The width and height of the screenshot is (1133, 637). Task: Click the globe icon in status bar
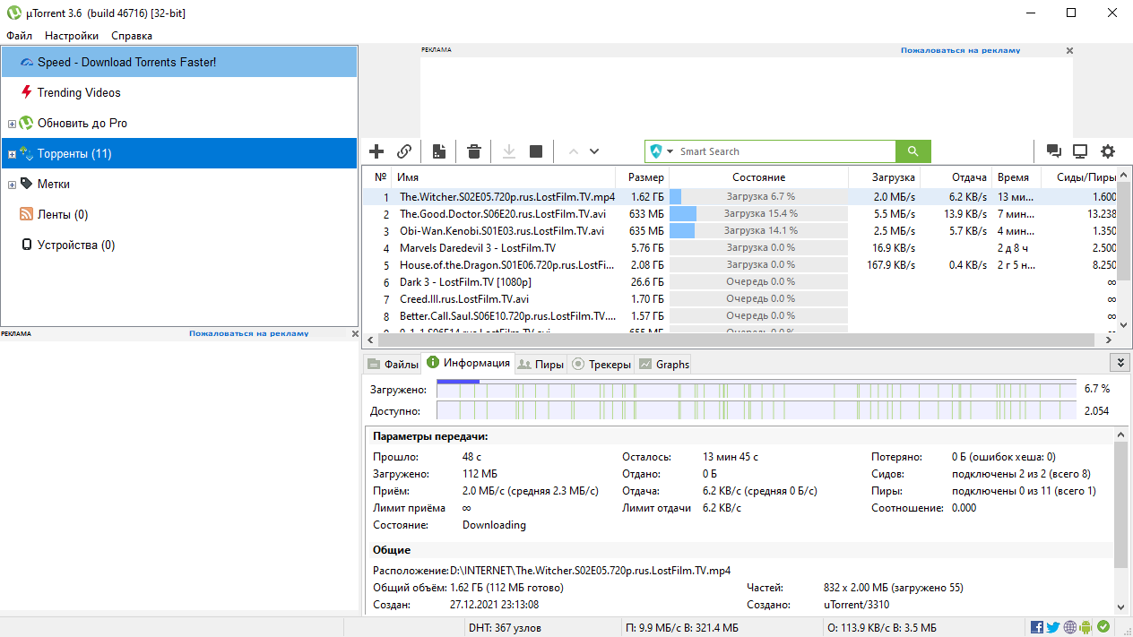coord(1069,627)
